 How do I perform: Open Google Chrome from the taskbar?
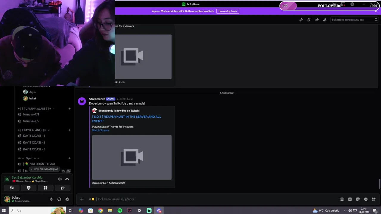click(100, 210)
